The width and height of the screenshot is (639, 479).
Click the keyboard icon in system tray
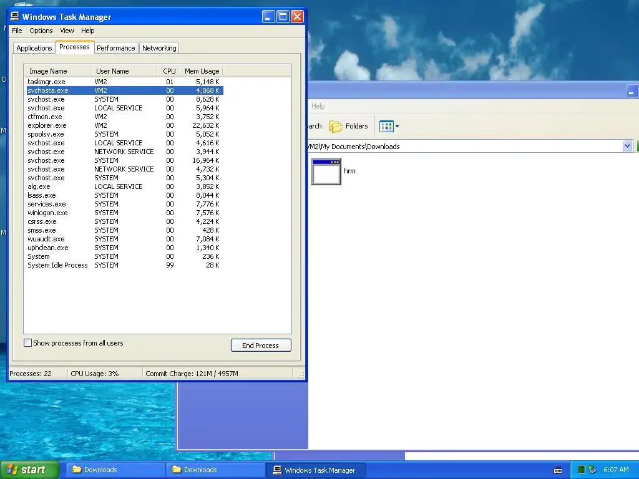click(558, 470)
